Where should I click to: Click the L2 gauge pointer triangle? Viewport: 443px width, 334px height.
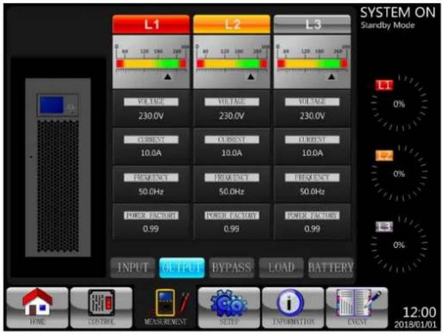251,76
